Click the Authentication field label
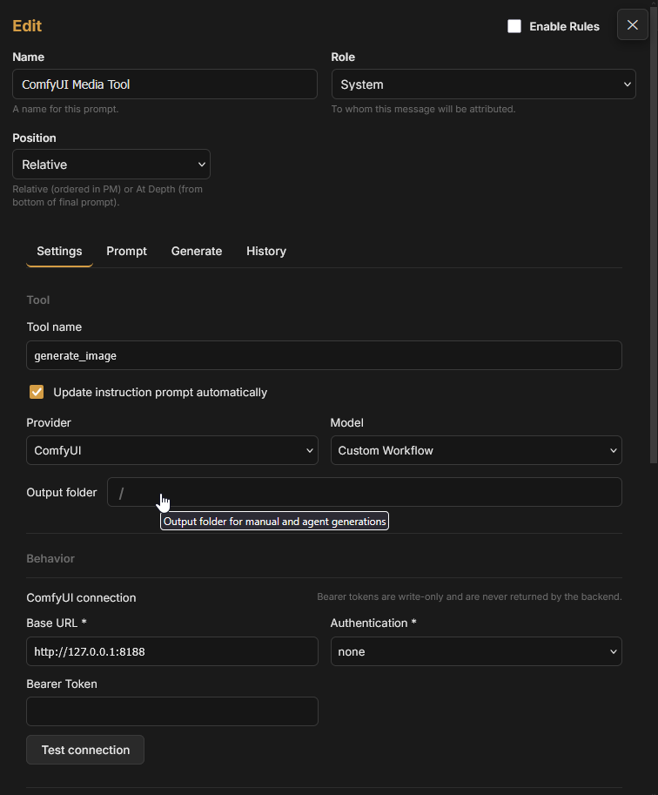 [373, 623]
